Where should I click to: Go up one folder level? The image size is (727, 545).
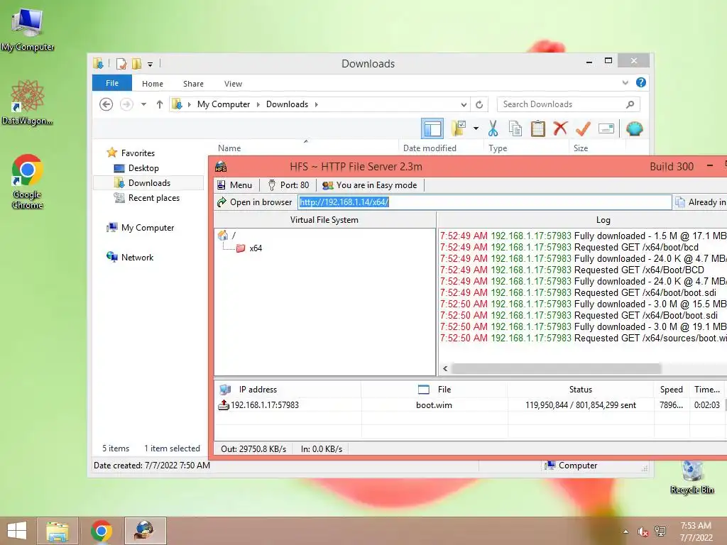coord(160,104)
